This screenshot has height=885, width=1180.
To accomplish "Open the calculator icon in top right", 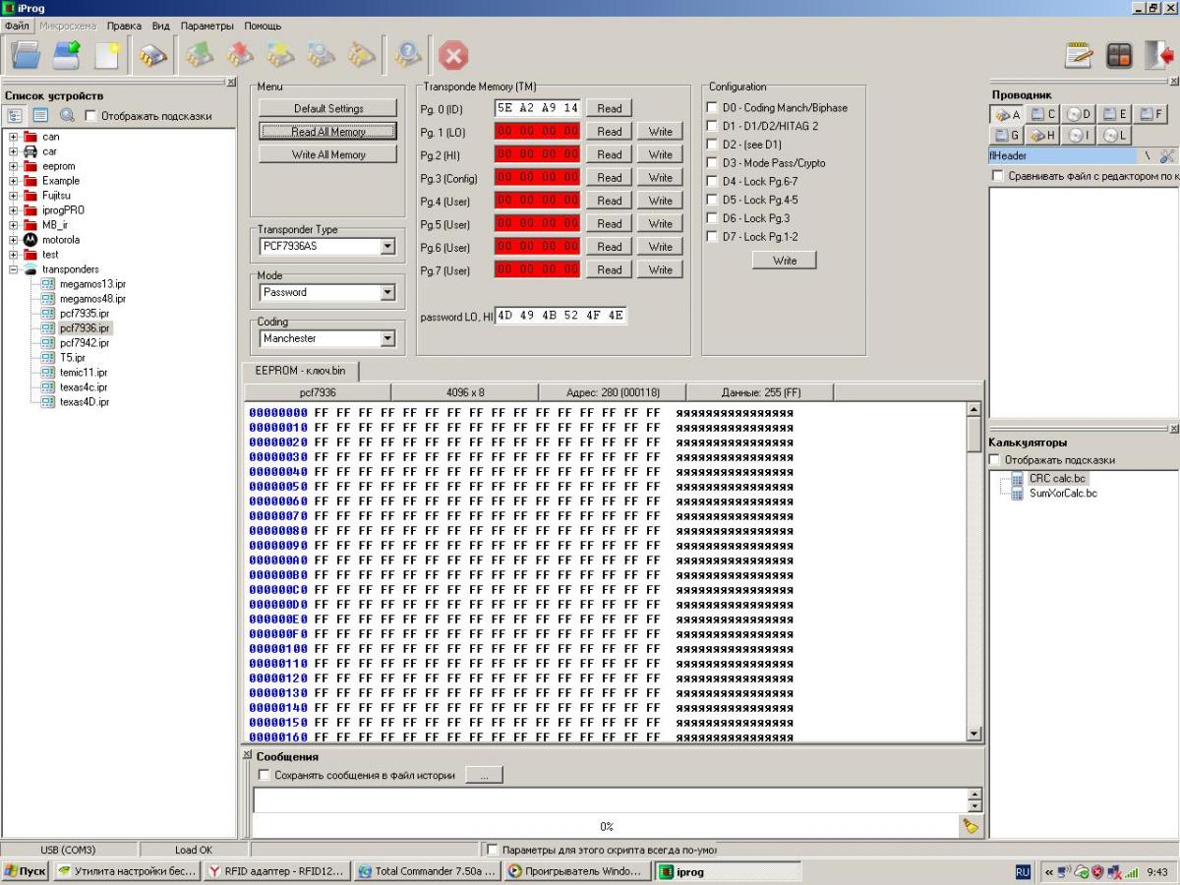I will (1120, 56).
